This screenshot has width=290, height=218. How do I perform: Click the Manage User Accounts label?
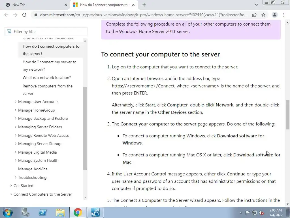click(x=38, y=102)
